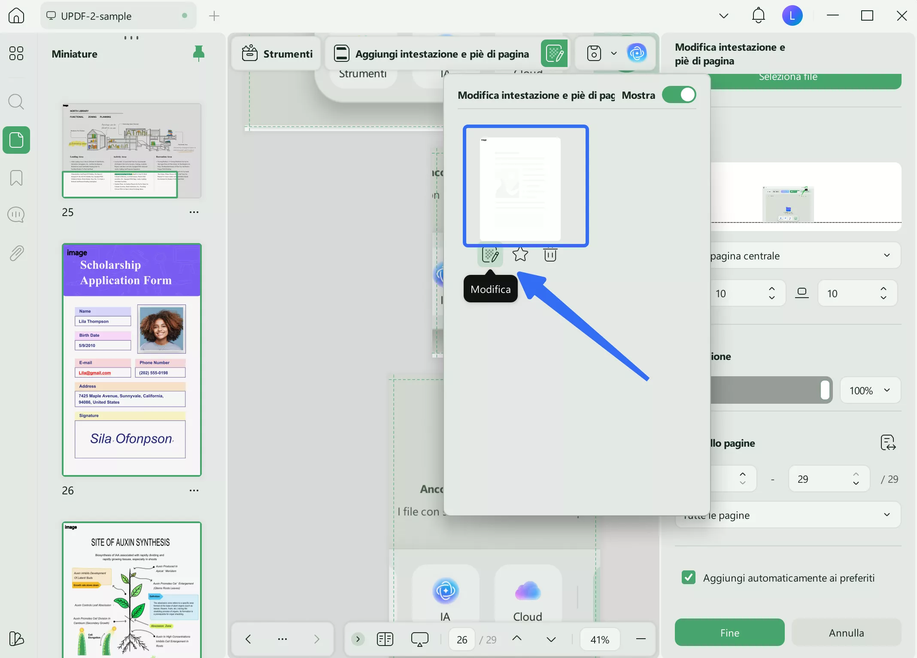The width and height of the screenshot is (917, 658).
Task: Click the Modifica pencil icon below template thumbnail
Action: pos(490,255)
